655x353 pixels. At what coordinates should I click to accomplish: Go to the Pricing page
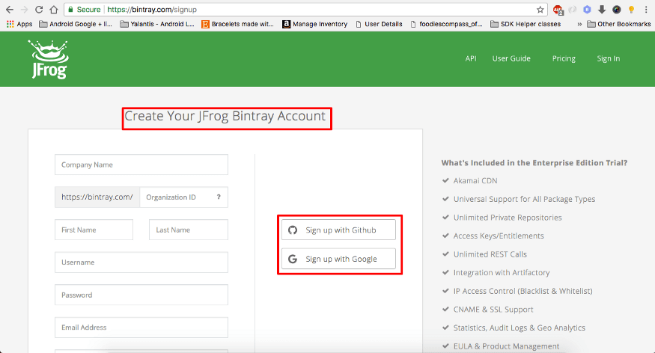coord(564,58)
